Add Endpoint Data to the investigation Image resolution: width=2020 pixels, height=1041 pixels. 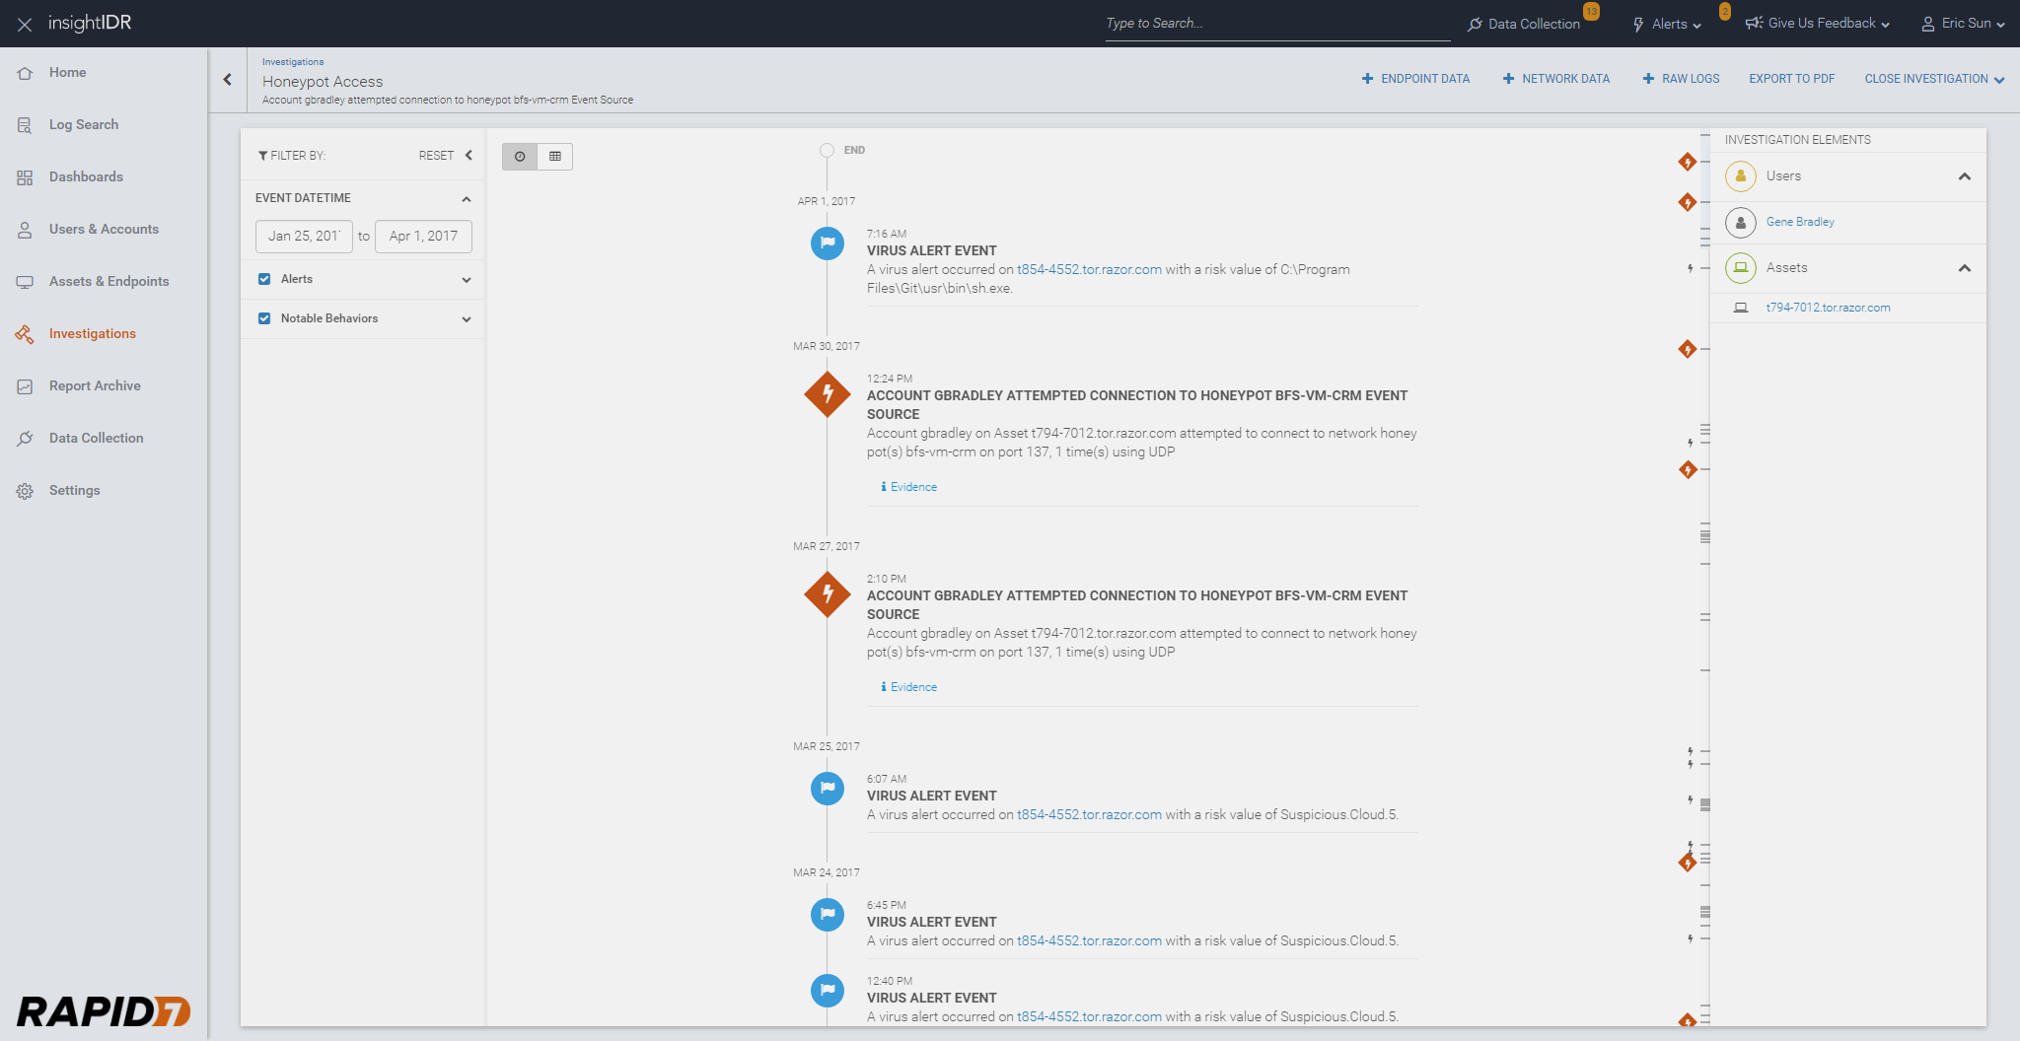1415,79
